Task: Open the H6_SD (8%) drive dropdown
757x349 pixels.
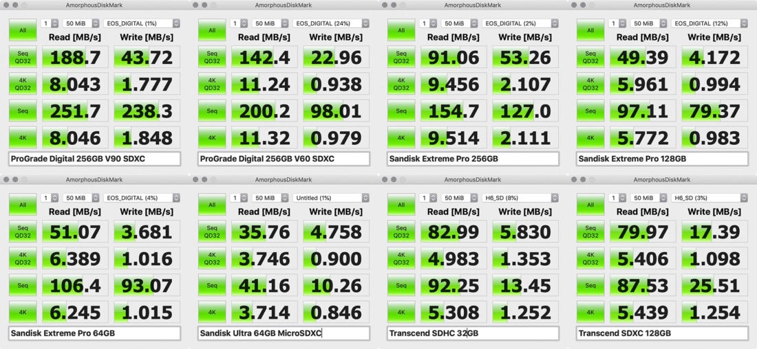Action: click(521, 198)
